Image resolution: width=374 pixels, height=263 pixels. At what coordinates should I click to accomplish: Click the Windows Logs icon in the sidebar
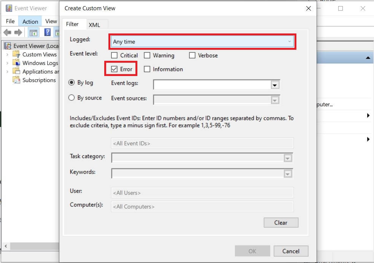16,63
